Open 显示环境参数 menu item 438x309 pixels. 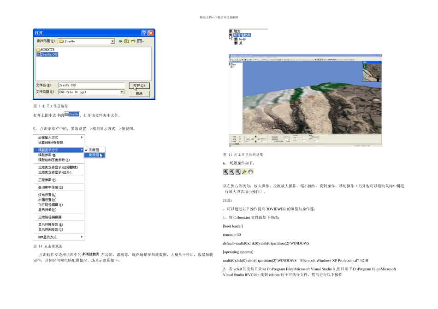(x=59, y=224)
